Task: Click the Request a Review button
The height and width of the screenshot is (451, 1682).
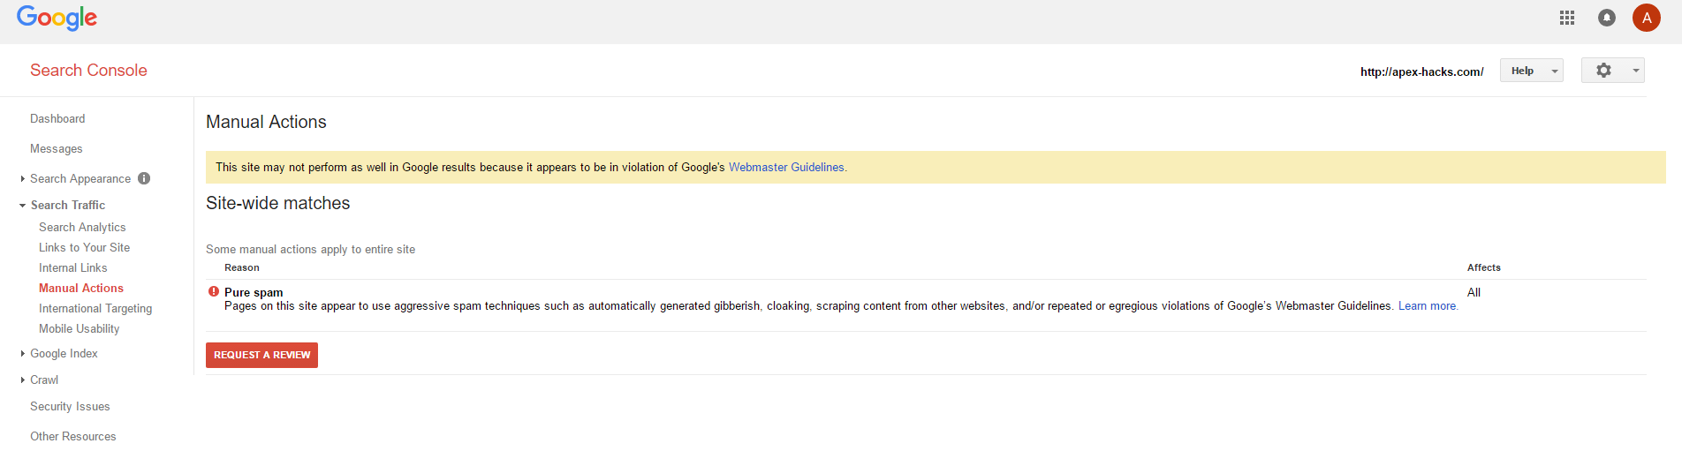Action: 261,355
